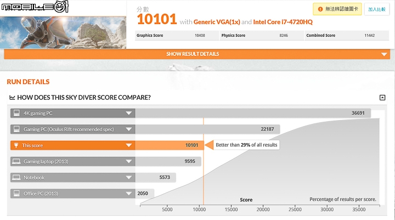Click the 5573 Notebook score bar
The height and width of the screenshot is (220, 395).
tap(155, 177)
